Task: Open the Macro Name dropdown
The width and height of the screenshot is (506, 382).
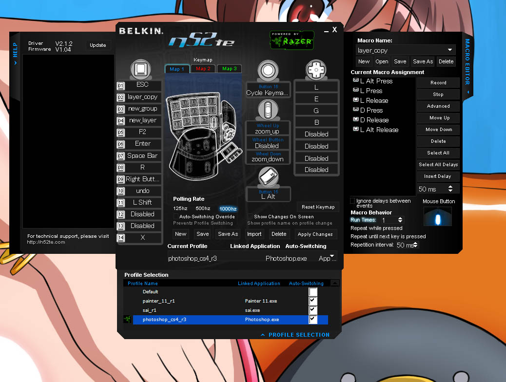Action: tap(449, 50)
